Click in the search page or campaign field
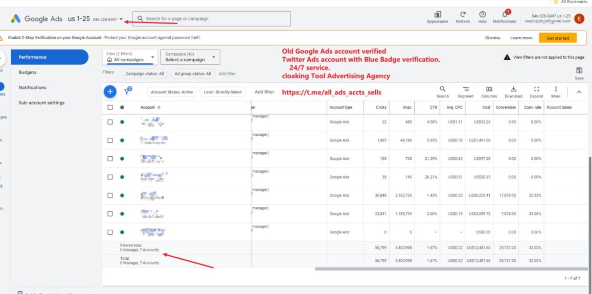Image resolution: width=592 pixels, height=294 pixels. point(212,18)
